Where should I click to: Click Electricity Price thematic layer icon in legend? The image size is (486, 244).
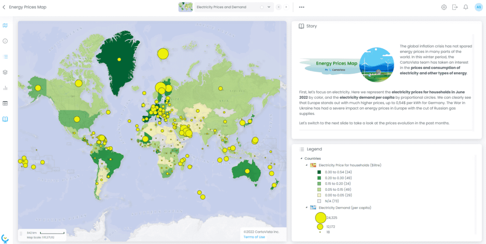pyautogui.click(x=313, y=165)
